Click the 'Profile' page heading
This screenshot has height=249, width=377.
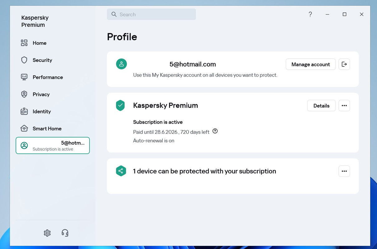pos(122,37)
